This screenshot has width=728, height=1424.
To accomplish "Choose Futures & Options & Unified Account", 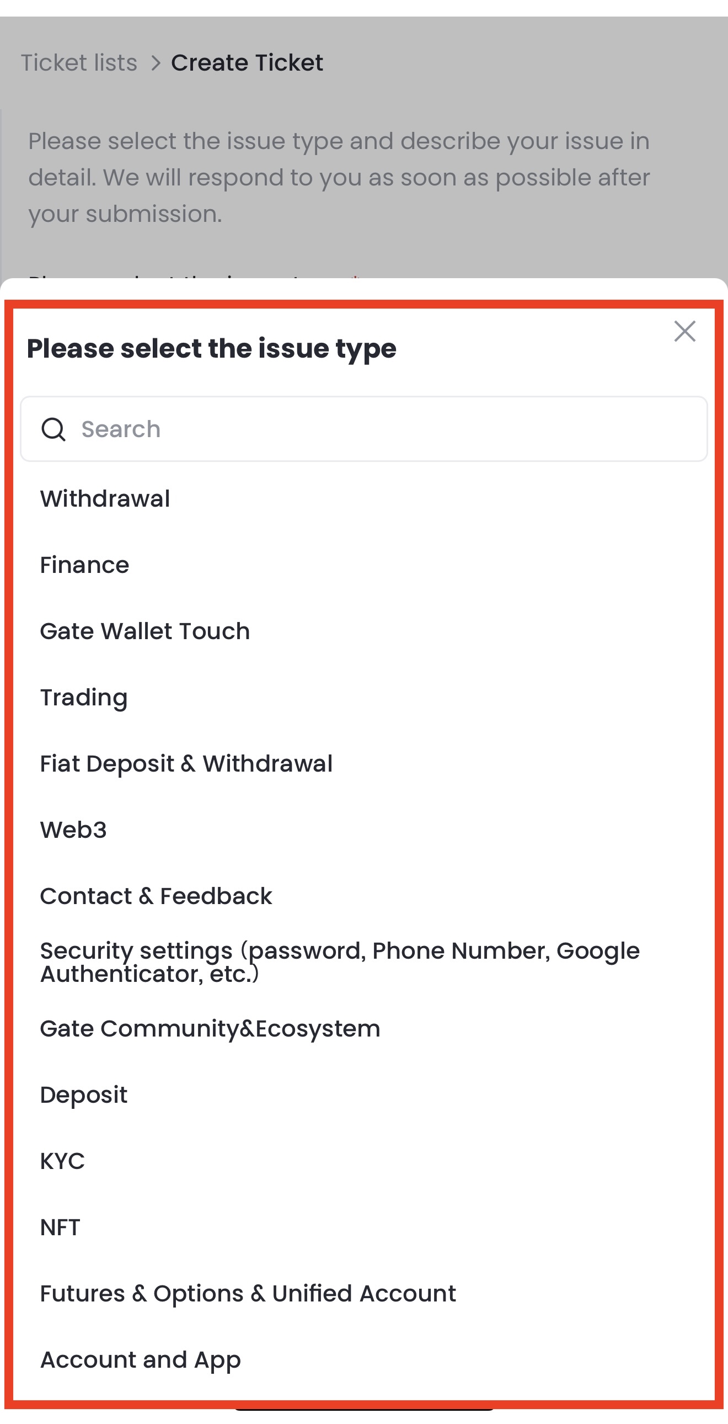I will click(248, 1294).
